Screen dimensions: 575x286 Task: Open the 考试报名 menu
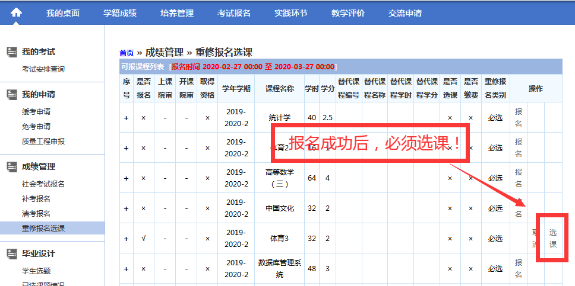234,13
